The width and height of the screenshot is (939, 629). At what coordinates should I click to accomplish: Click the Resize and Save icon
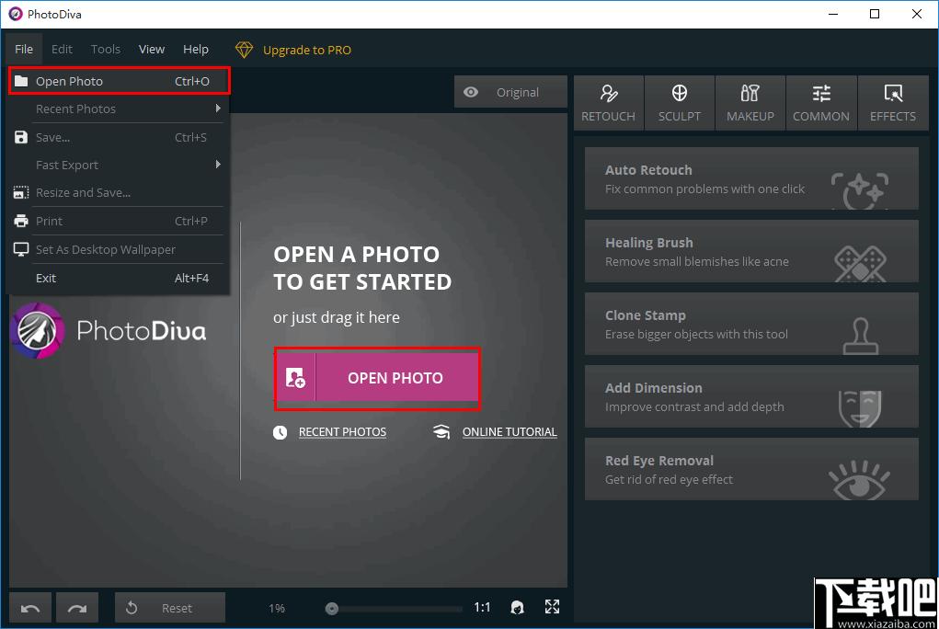21,192
